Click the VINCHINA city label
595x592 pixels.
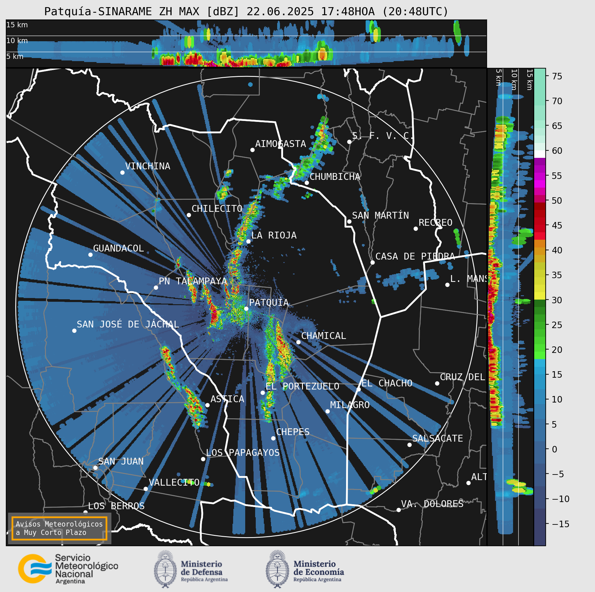pos(148,166)
